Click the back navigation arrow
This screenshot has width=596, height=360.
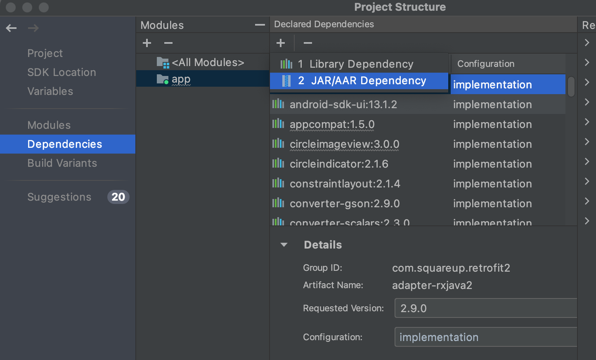click(11, 28)
